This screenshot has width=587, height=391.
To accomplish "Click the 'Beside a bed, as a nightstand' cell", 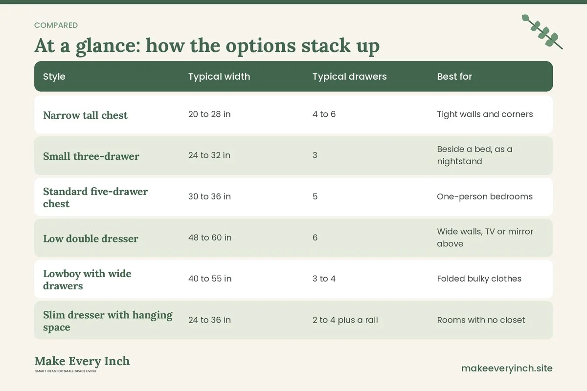I will tap(474, 155).
